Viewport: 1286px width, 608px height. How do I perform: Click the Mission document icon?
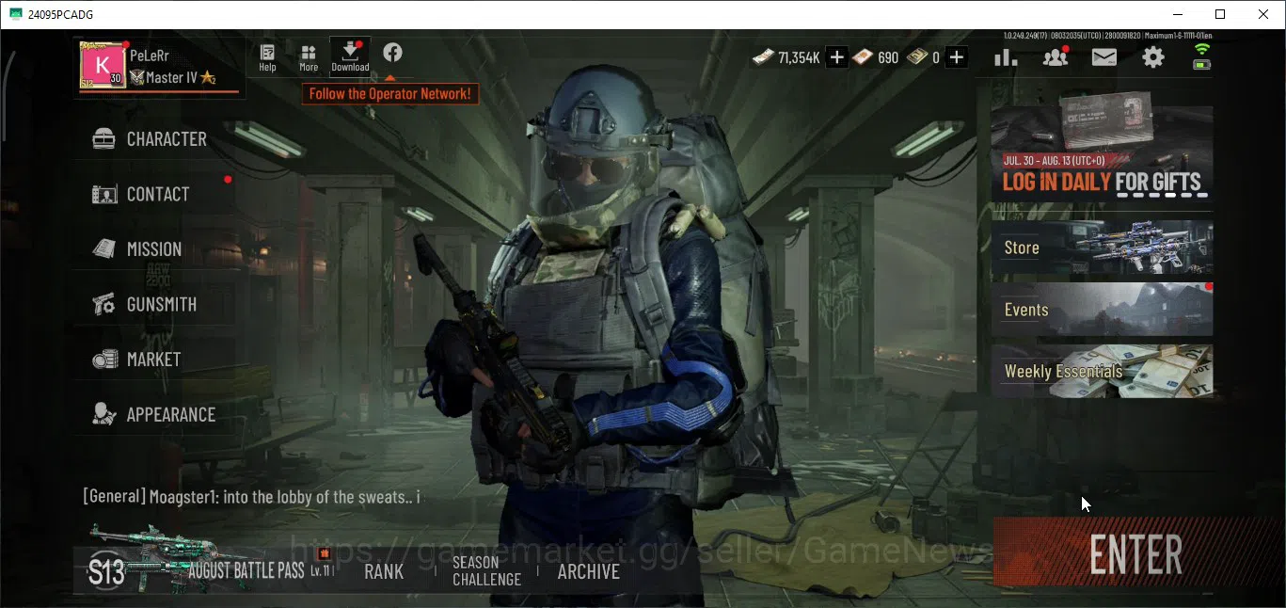pos(103,249)
